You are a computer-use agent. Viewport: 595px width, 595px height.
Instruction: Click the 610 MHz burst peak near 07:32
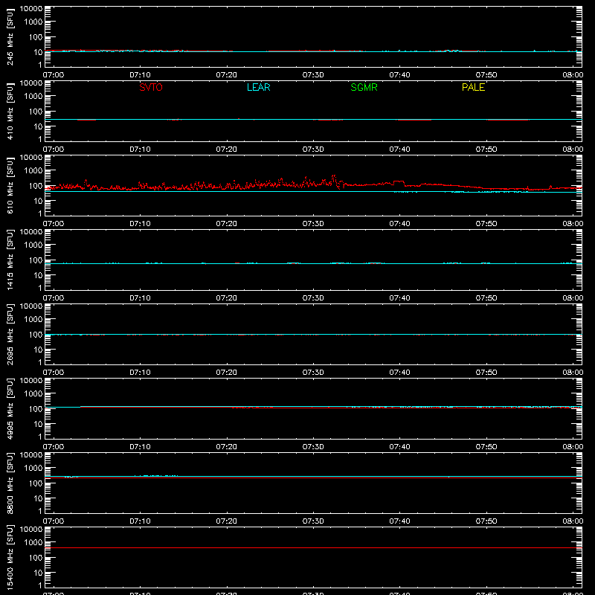[x=333, y=176]
